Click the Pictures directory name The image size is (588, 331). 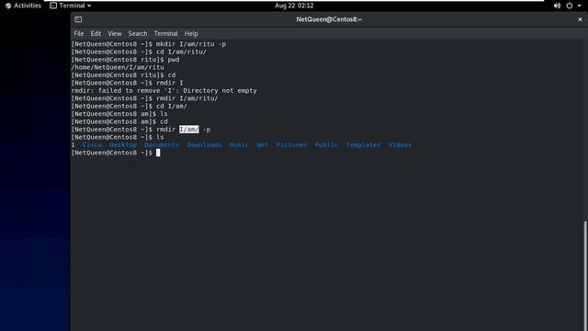coord(291,145)
